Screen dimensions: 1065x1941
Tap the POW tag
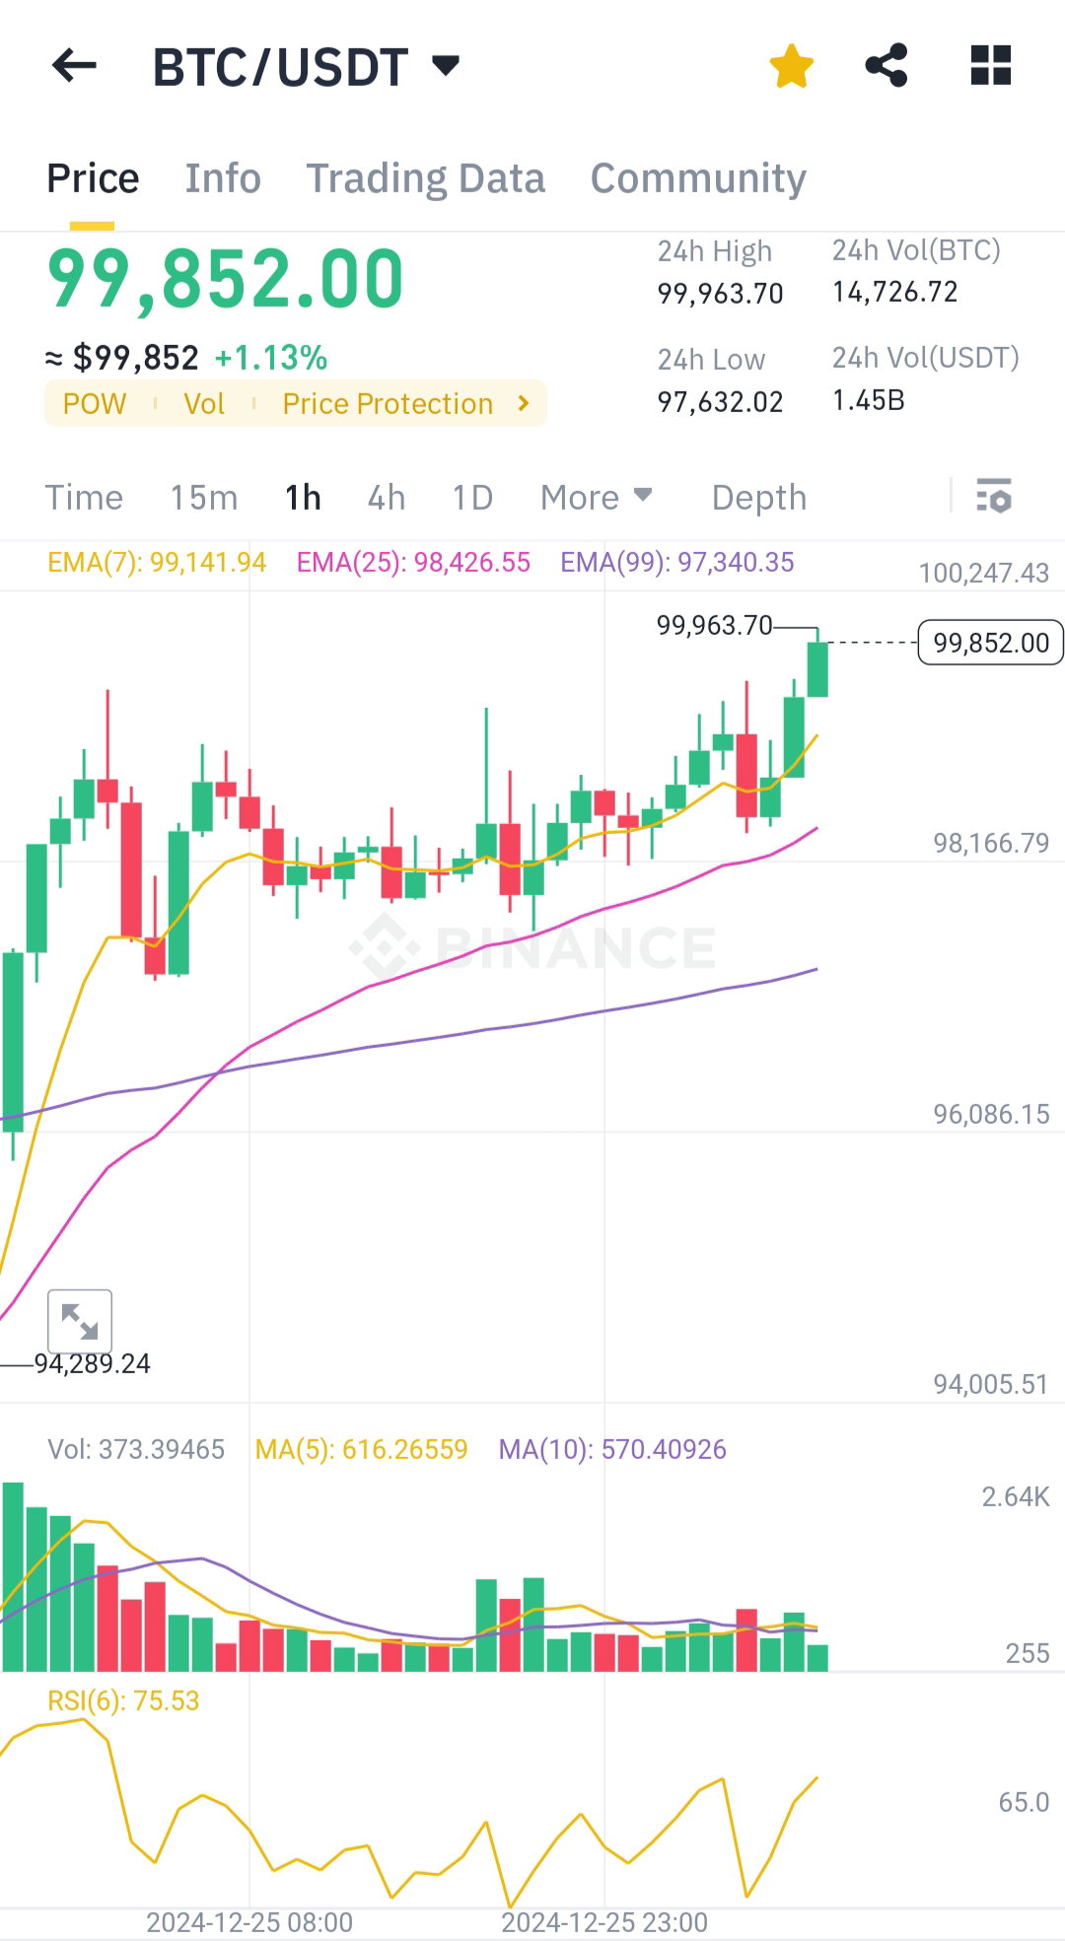95,404
